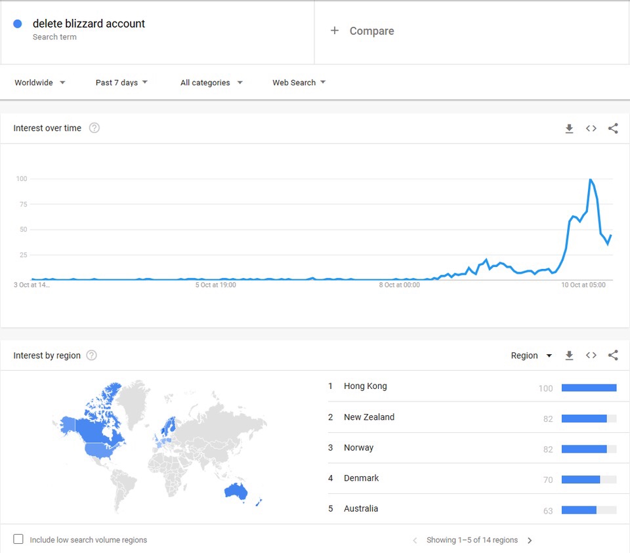Image resolution: width=630 pixels, height=553 pixels.
Task: Share the Interest by region card
Action: (613, 356)
